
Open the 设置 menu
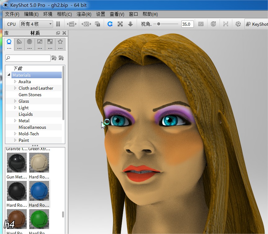(101, 14)
